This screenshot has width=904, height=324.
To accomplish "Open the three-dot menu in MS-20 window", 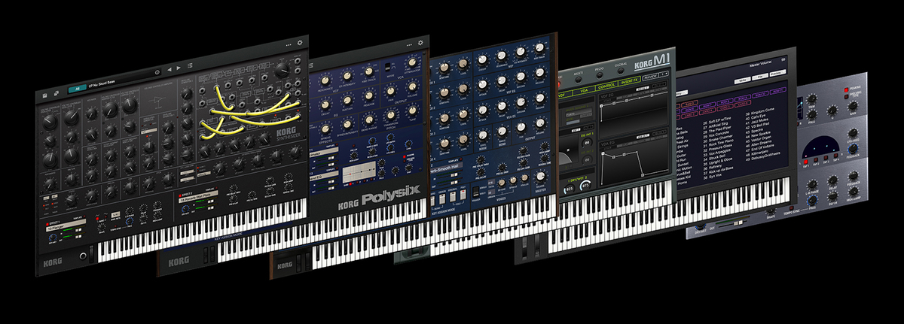I will tap(288, 44).
